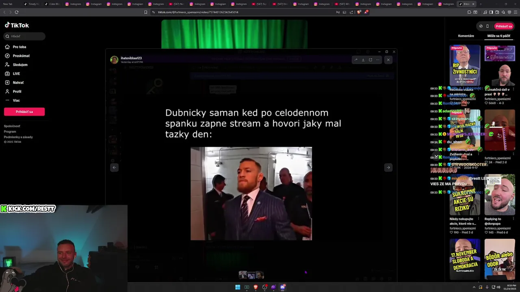Image resolution: width=520 pixels, height=292 pixels.
Task: Download the image in Discord viewer
Action: pos(363,60)
